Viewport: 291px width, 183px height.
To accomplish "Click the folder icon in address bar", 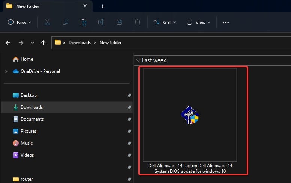I will (58, 42).
